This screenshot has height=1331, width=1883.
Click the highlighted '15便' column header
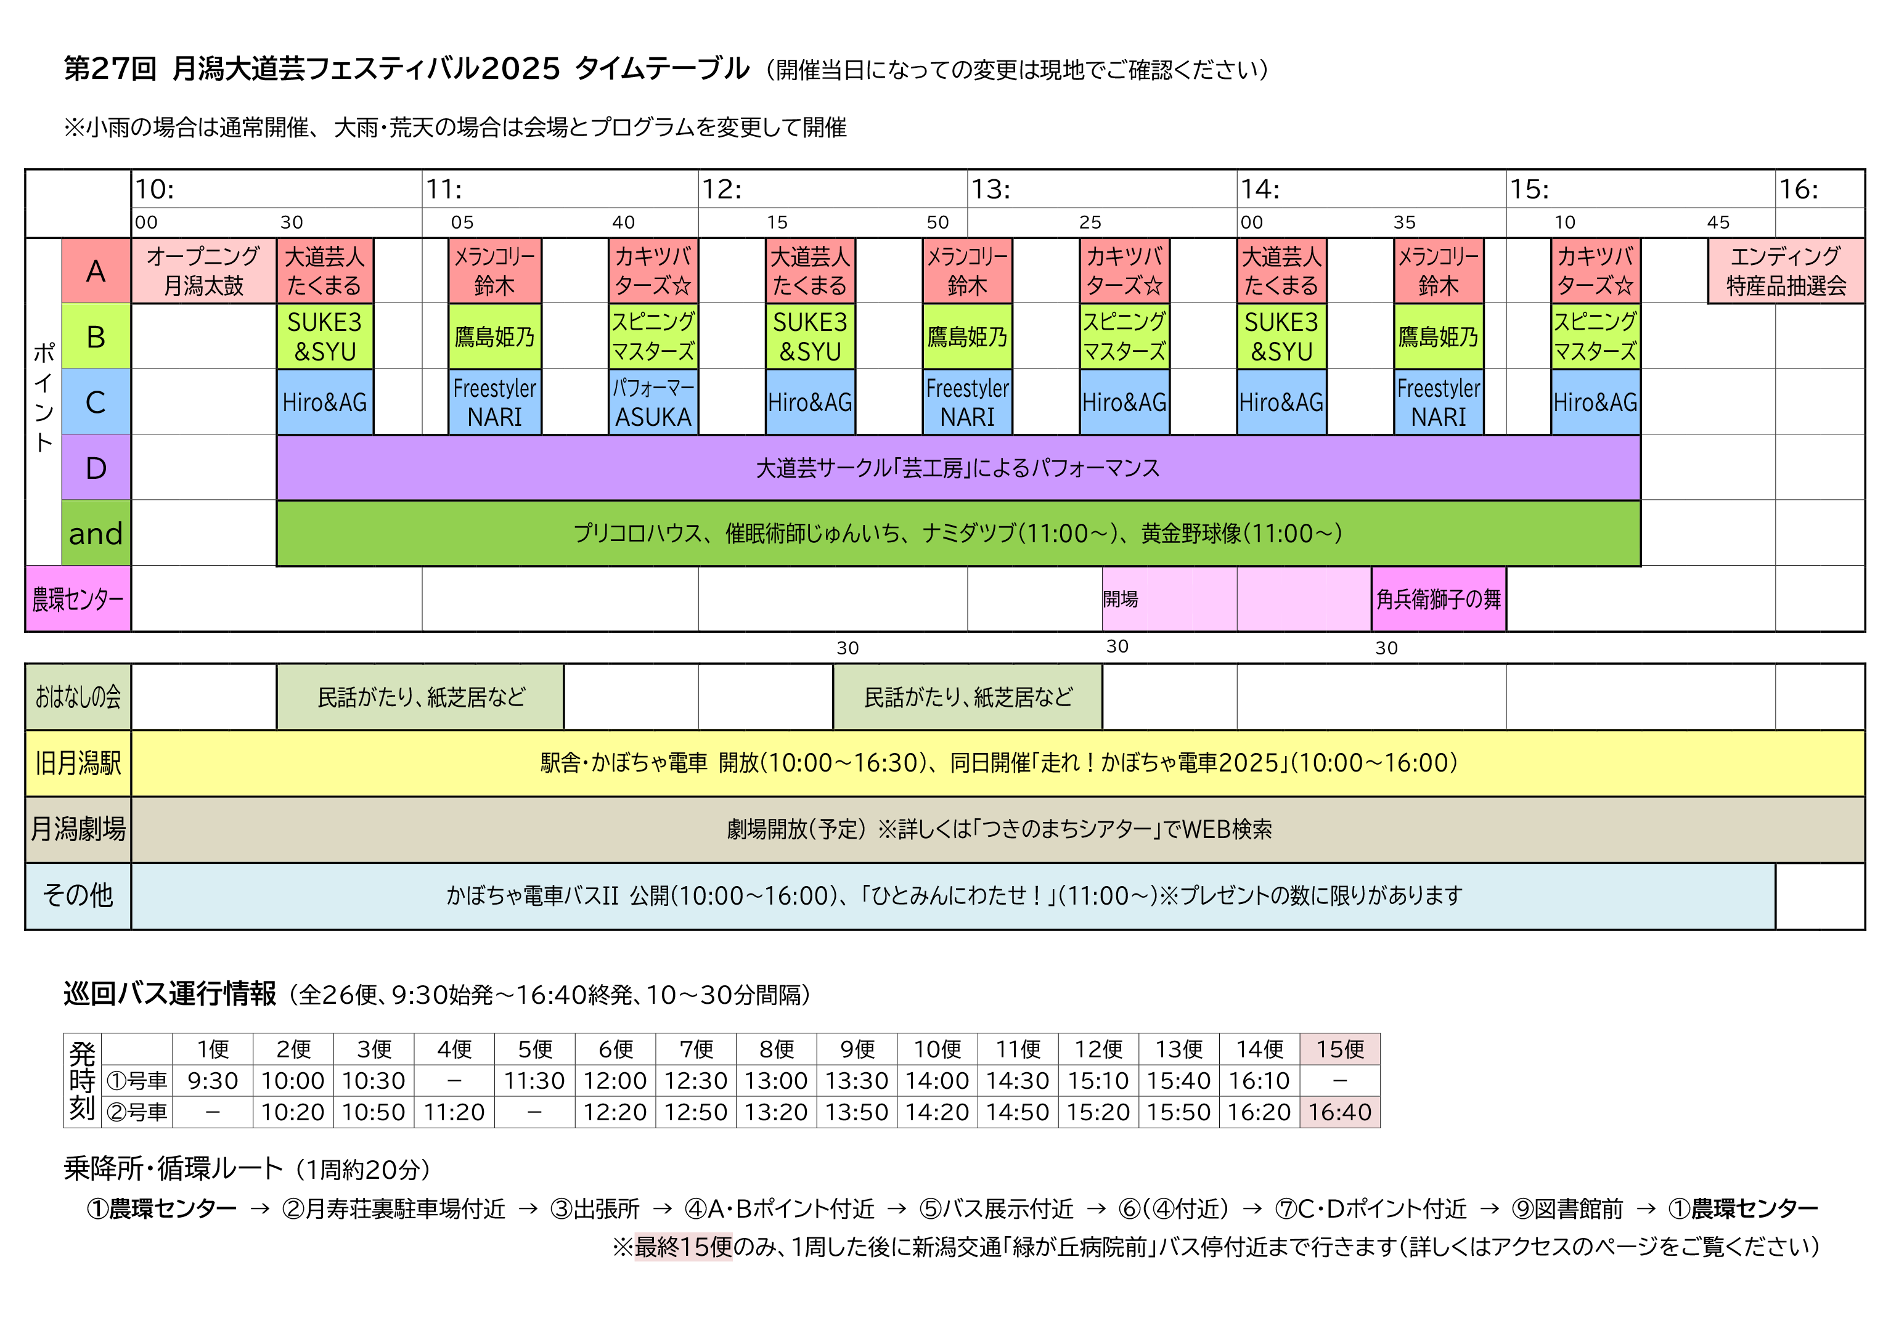(1340, 1050)
